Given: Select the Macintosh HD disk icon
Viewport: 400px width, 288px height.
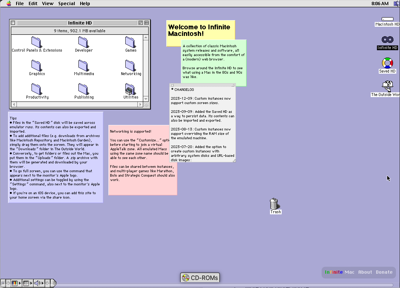Looking at the screenshot, I should (387, 19).
